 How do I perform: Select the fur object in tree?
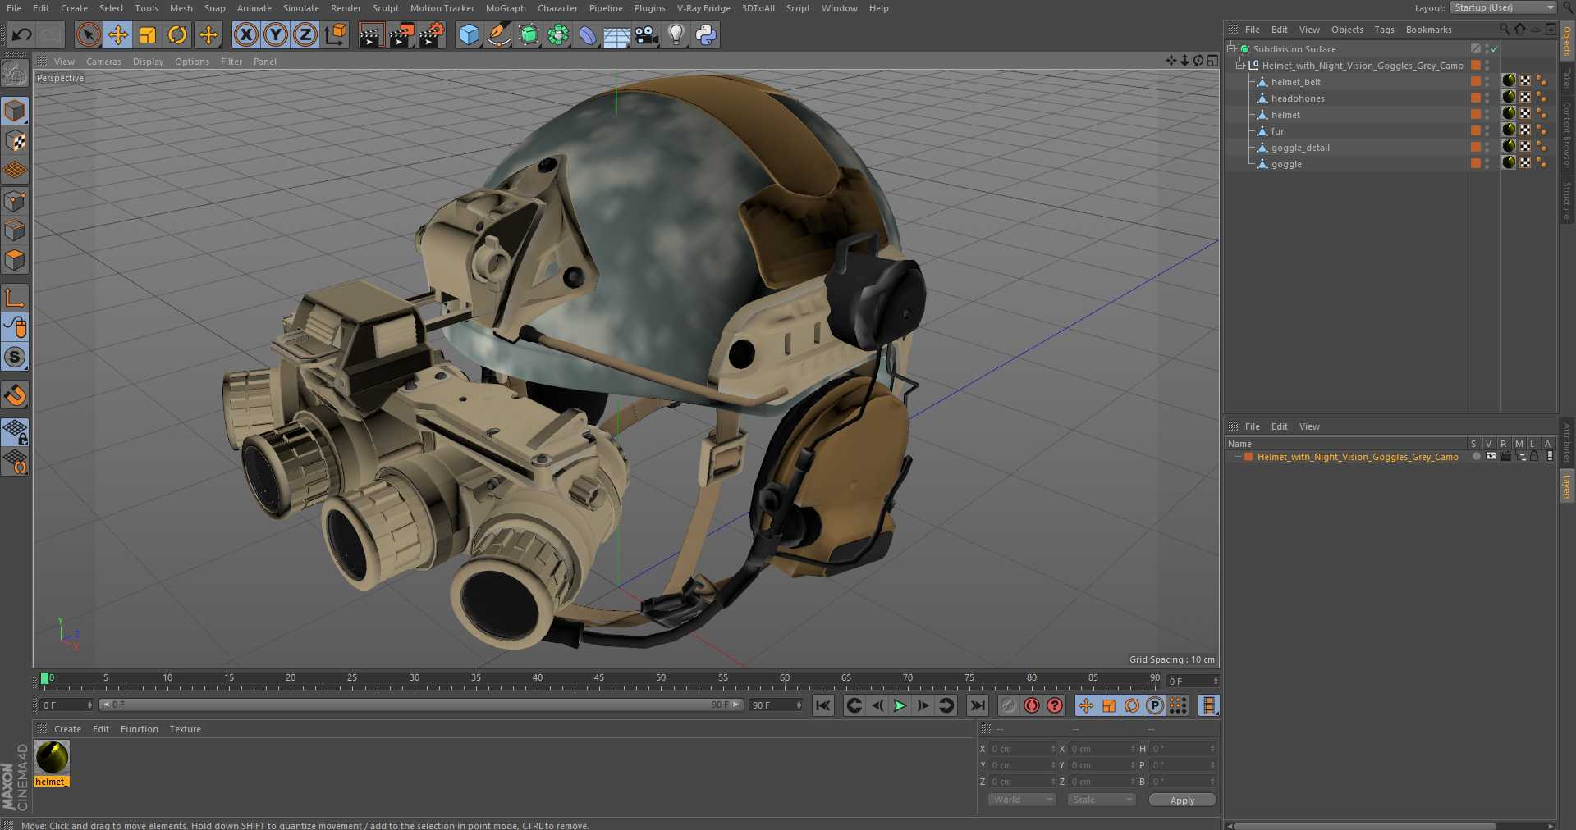click(1277, 131)
